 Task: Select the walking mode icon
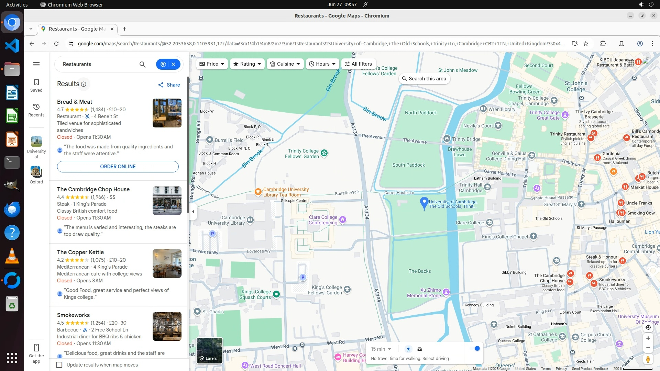point(408,349)
